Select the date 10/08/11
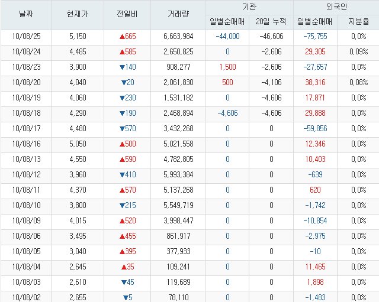This screenshot has height=302, width=379. click(26, 190)
